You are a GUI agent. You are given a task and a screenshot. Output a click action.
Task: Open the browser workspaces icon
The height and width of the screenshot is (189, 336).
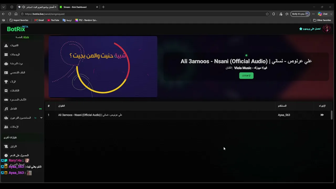12,7
